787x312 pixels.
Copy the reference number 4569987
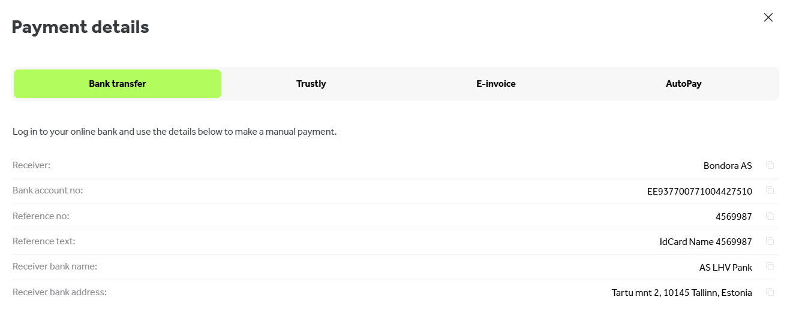tap(770, 216)
